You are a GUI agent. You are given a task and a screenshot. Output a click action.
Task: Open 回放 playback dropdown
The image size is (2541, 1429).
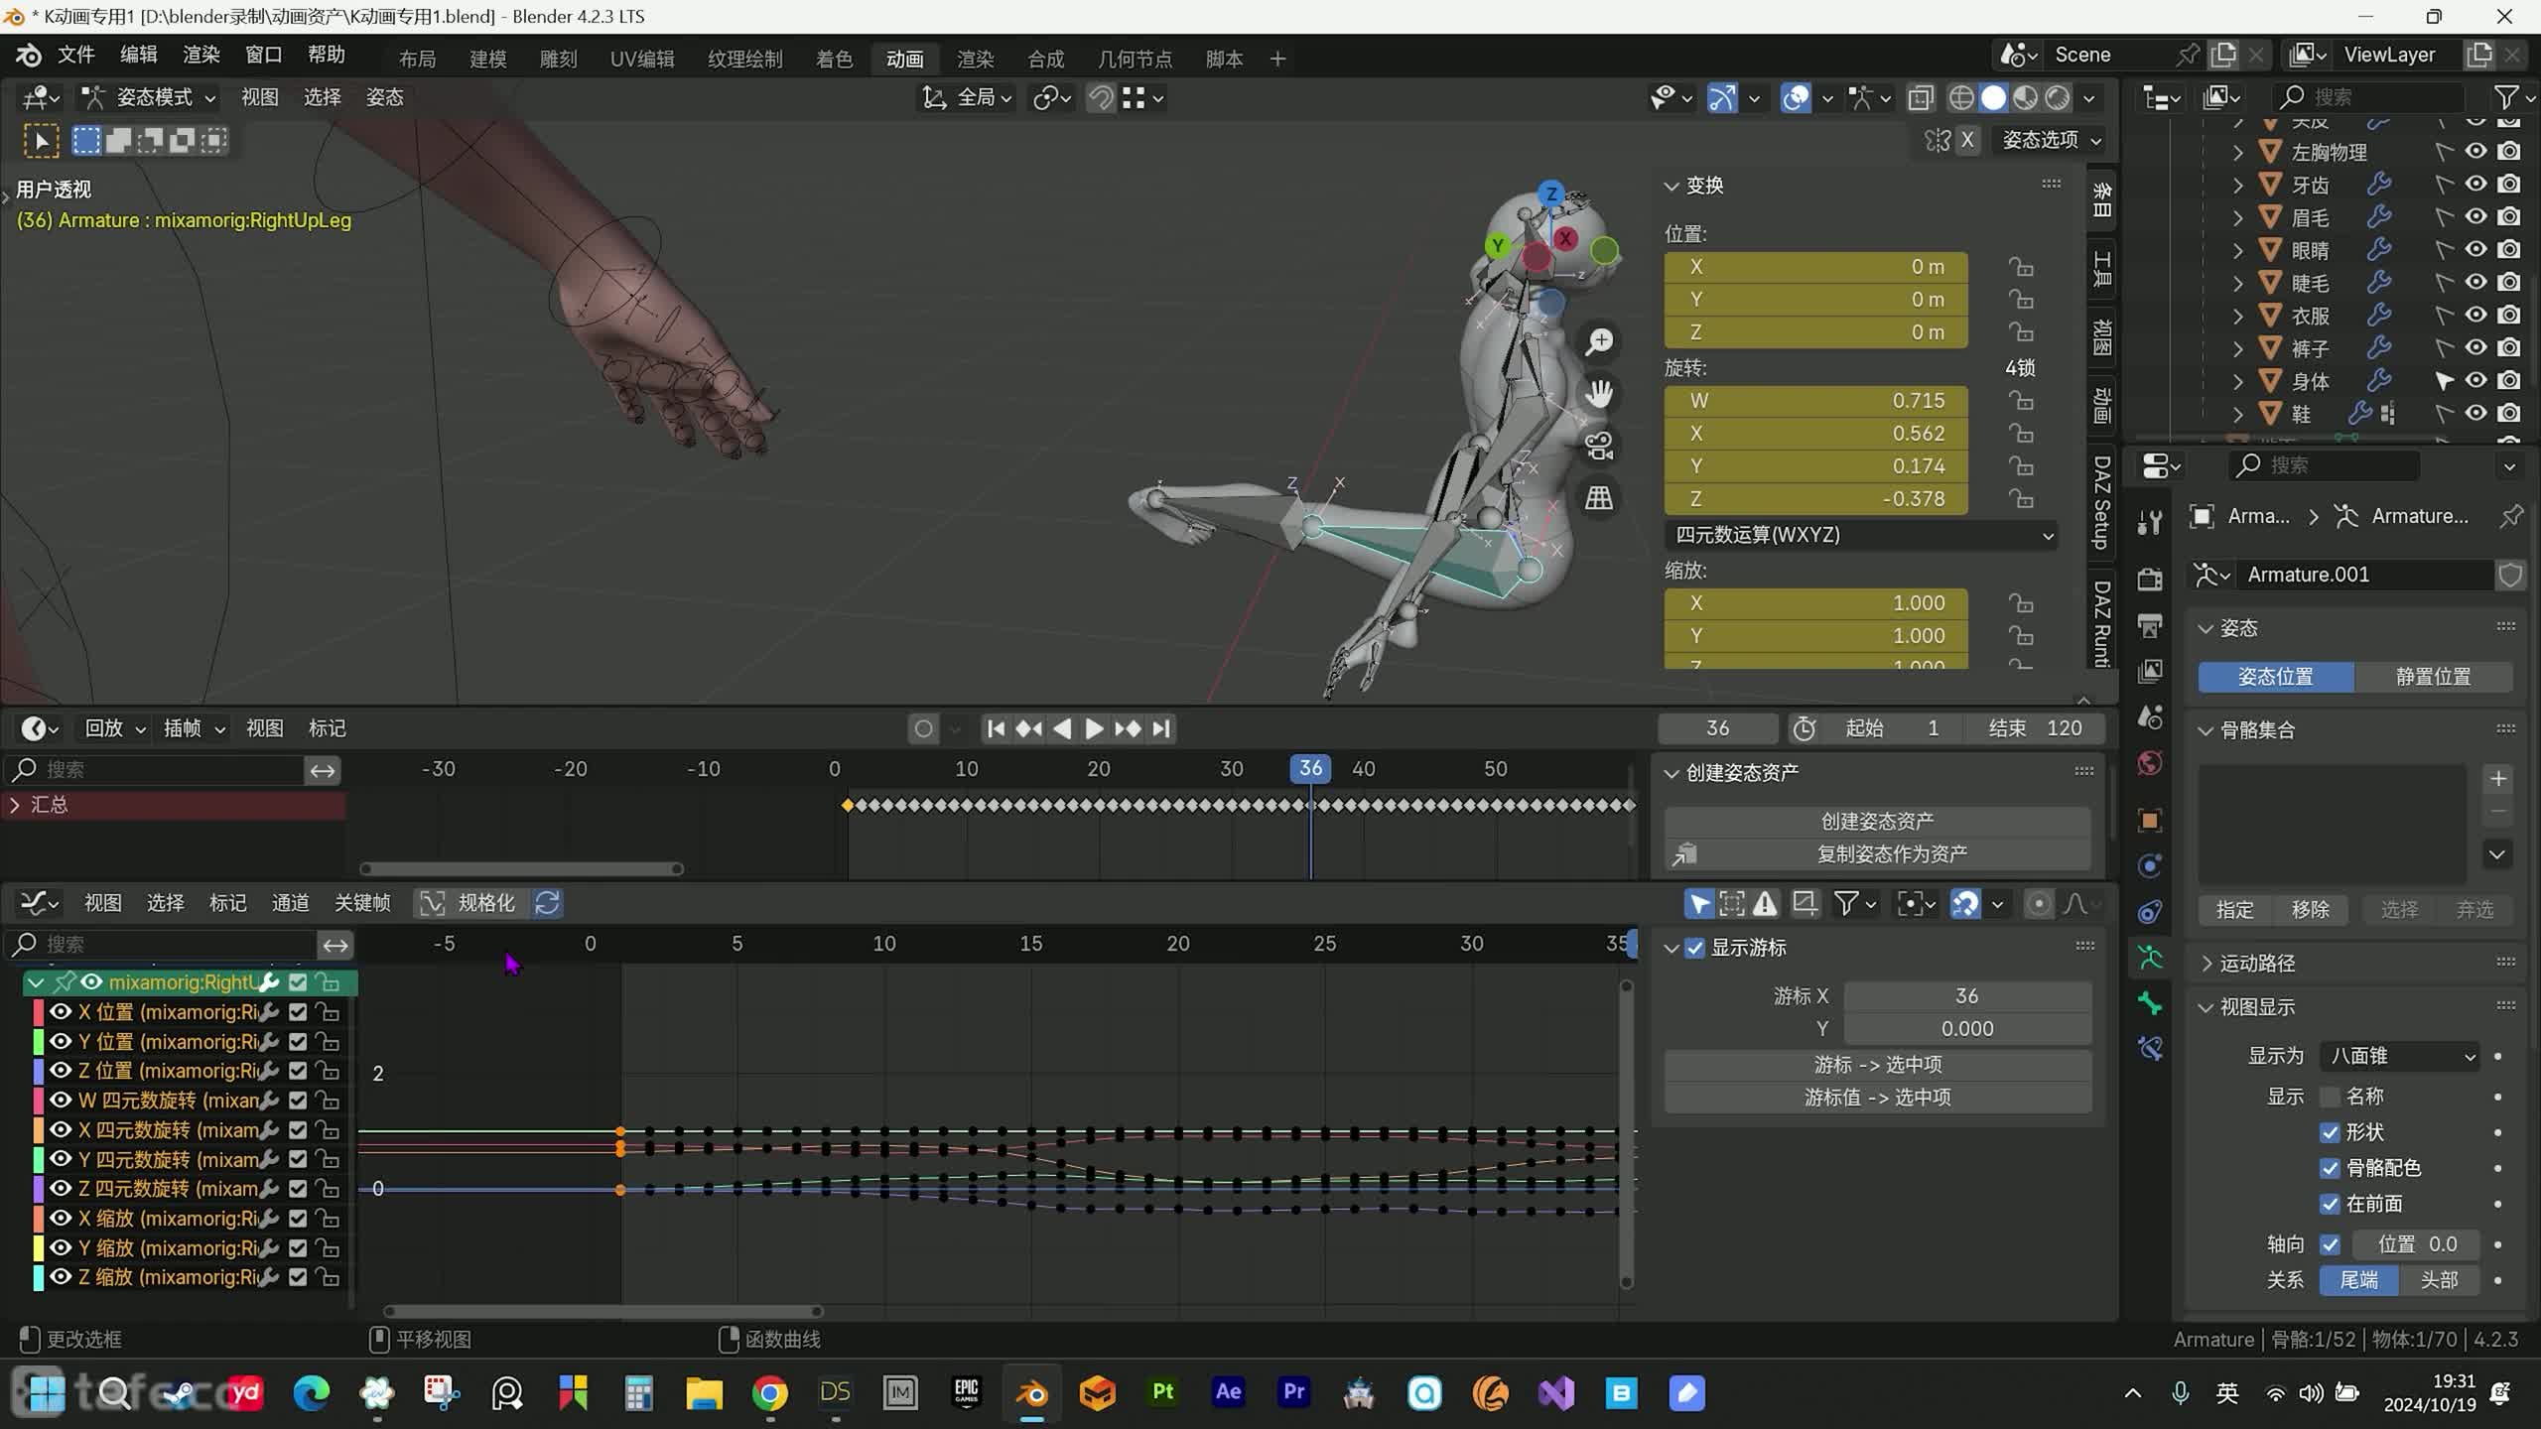(115, 728)
